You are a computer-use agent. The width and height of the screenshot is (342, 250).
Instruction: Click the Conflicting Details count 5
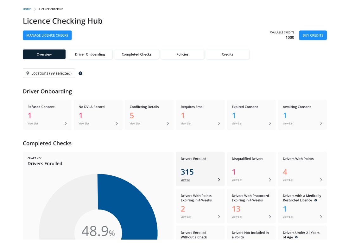(x=132, y=116)
